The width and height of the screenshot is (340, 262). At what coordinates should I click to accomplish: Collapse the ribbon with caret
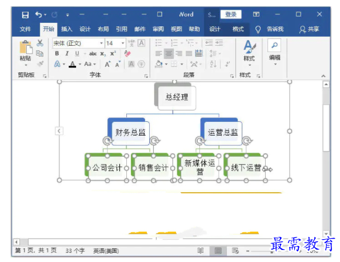coord(323,76)
